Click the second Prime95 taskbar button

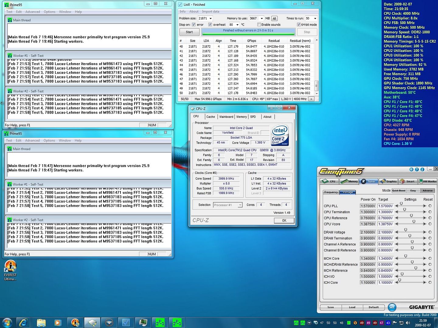point(177,322)
